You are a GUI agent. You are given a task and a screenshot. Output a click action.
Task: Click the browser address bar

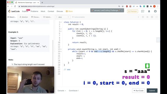pos(68,6)
